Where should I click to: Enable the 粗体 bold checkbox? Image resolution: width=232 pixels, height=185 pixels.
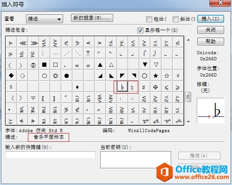pos(149,19)
